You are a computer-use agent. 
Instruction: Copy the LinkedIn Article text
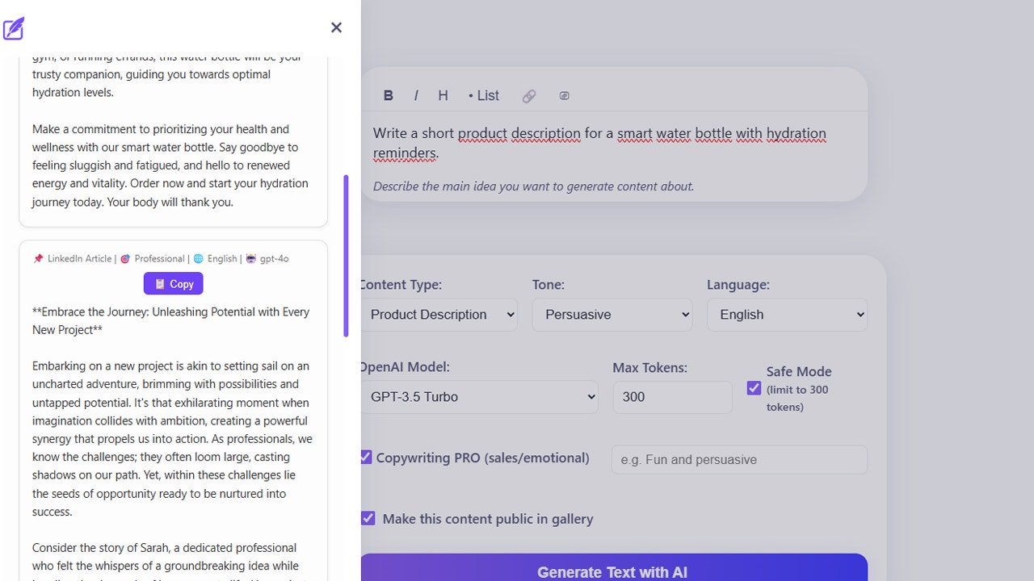(173, 283)
